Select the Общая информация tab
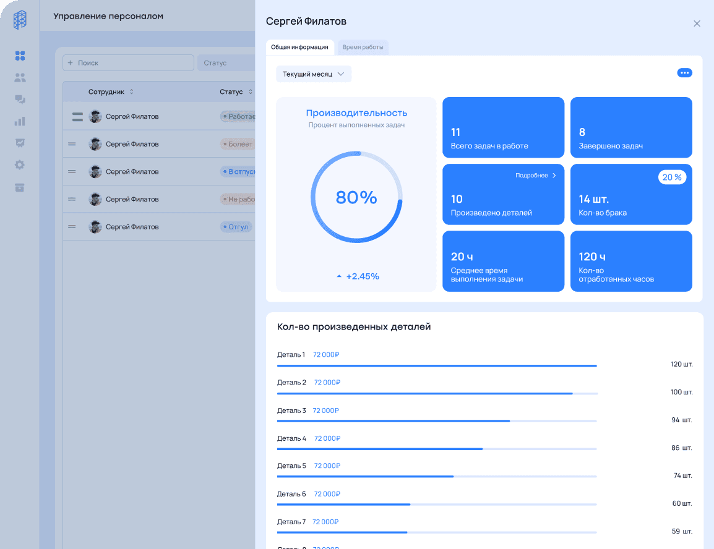 pyautogui.click(x=299, y=47)
